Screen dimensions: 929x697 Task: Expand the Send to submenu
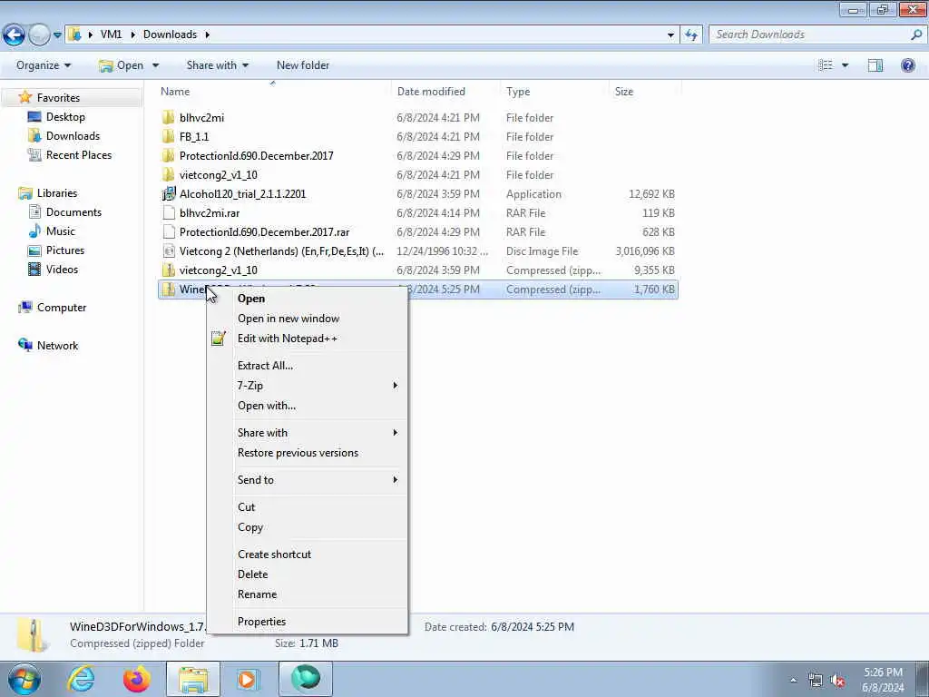tap(307, 480)
